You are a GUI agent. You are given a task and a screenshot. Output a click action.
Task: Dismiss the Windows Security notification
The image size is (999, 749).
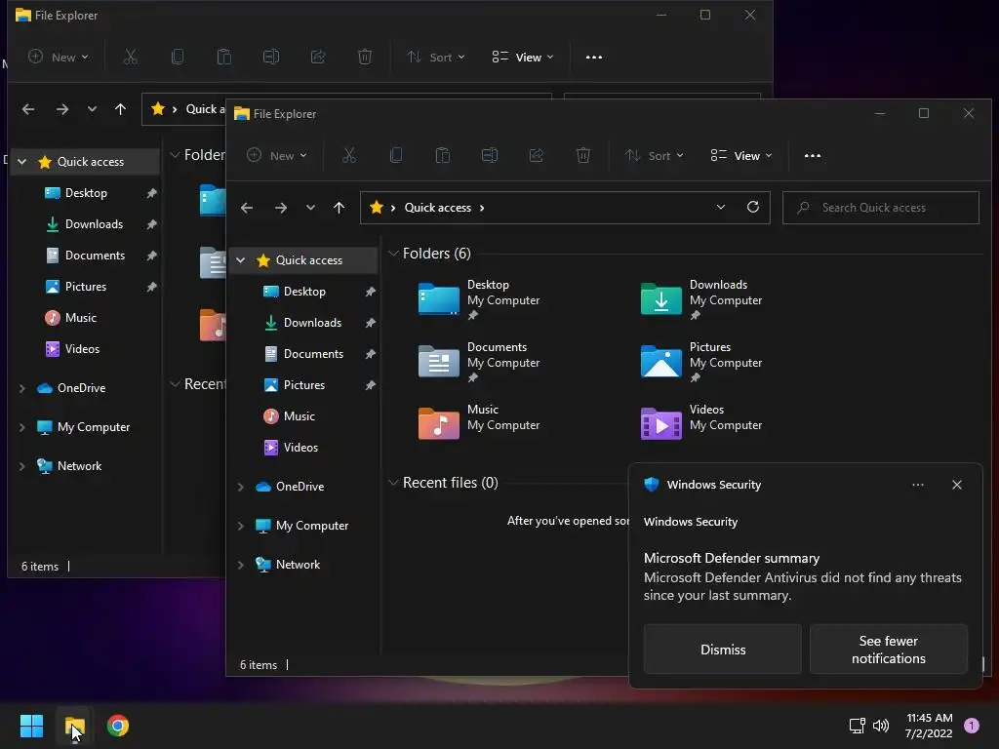pos(723,649)
